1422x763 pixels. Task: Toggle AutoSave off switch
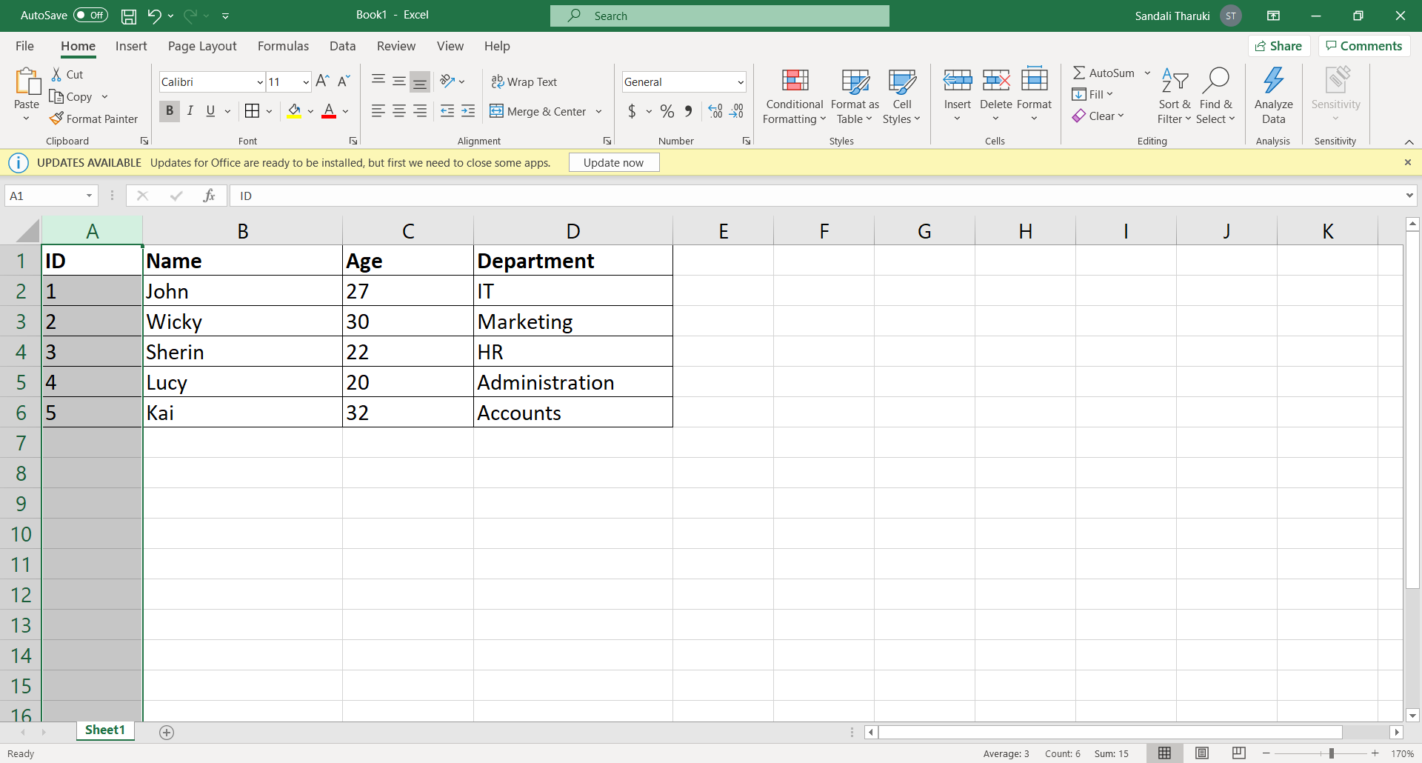point(89,15)
